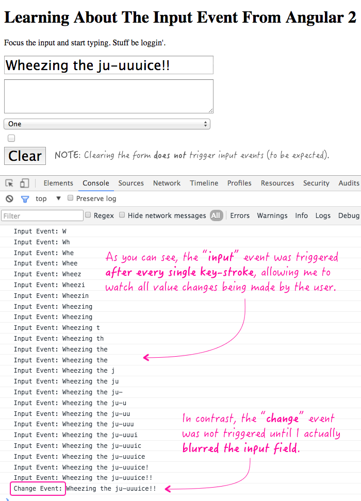Viewport: 361px width, 501px height.
Task: Check the Regex filter checkbox
Action: tap(88, 215)
